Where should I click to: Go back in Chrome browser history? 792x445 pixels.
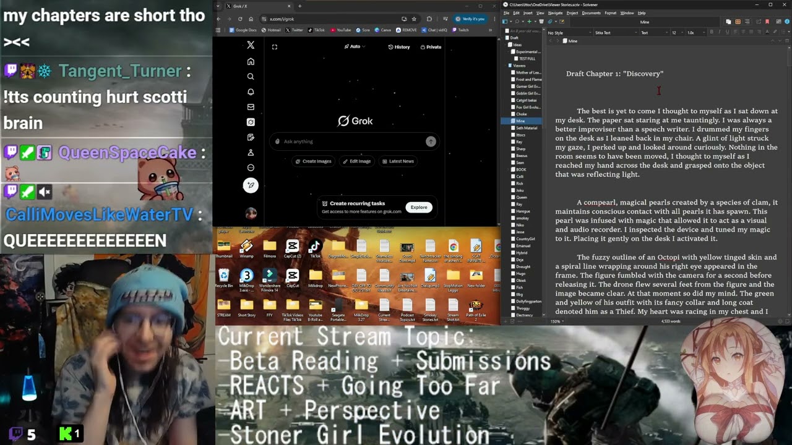pyautogui.click(x=218, y=19)
